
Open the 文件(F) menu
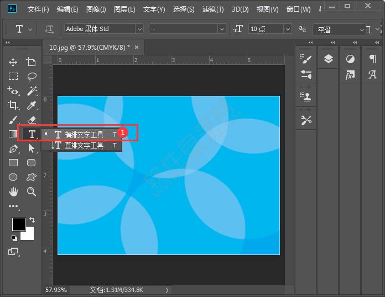pos(38,9)
